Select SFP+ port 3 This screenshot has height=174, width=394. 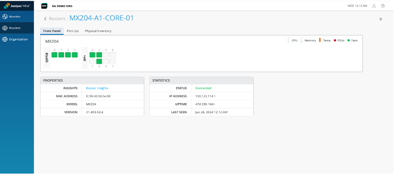(x=99, y=61)
